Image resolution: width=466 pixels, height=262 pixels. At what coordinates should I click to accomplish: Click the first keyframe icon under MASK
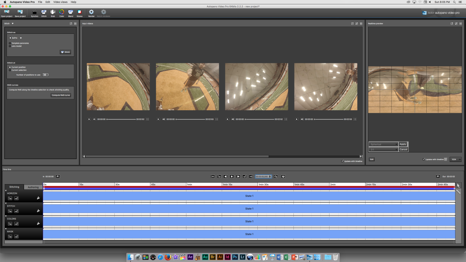click(x=10, y=237)
